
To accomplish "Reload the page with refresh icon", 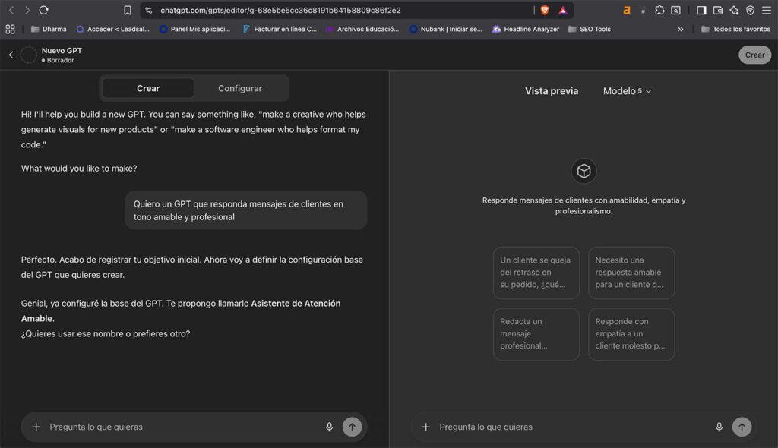I will click(x=43, y=10).
